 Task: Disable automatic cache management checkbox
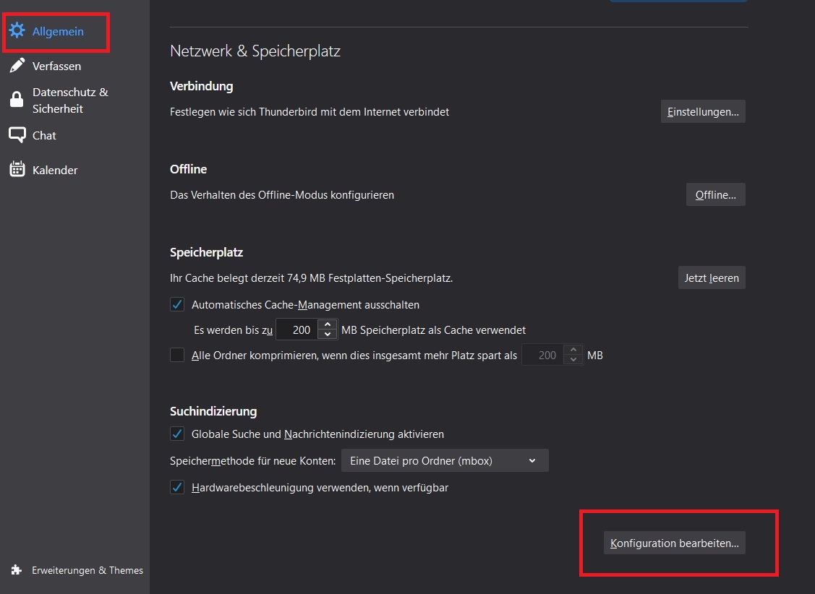click(x=177, y=305)
